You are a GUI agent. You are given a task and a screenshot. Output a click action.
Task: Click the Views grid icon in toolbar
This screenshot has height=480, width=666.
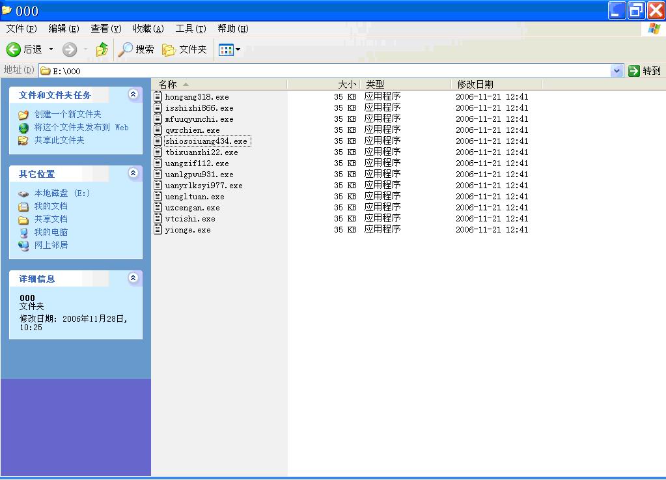tap(226, 49)
